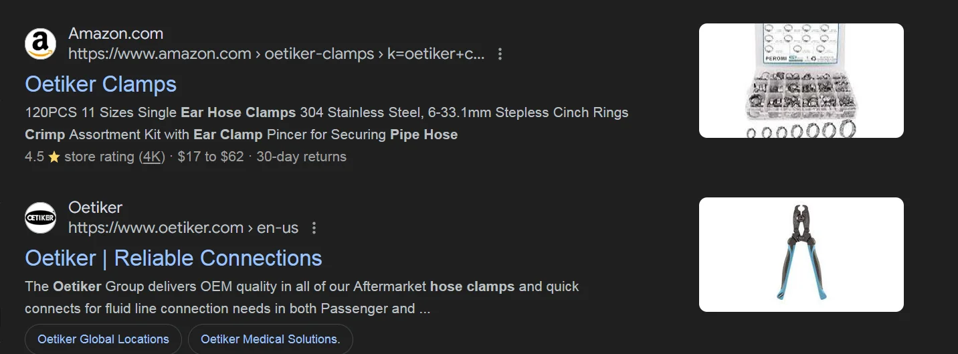Click the Oetiker favicon logo
This screenshot has width=958, height=354.
coord(41,218)
